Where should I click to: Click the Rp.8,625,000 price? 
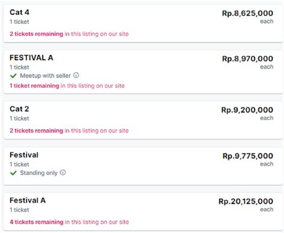[x=247, y=13]
